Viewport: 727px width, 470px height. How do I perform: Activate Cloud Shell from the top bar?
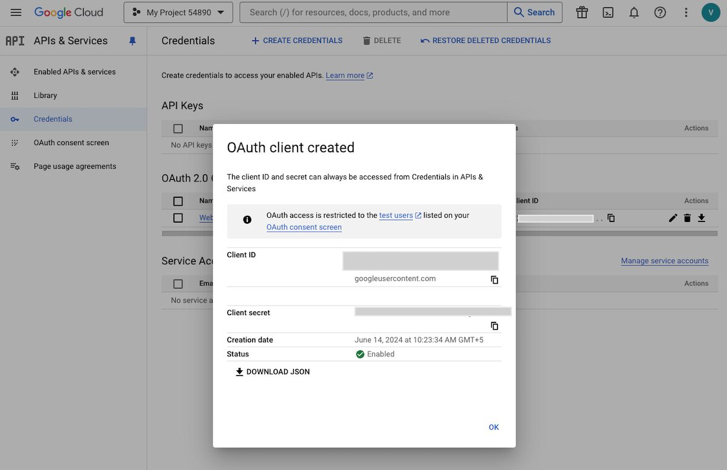pyautogui.click(x=608, y=12)
